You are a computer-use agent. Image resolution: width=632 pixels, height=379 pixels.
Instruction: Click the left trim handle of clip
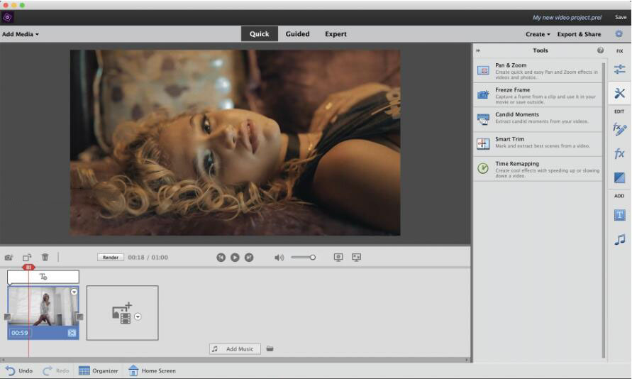[x=7, y=317]
